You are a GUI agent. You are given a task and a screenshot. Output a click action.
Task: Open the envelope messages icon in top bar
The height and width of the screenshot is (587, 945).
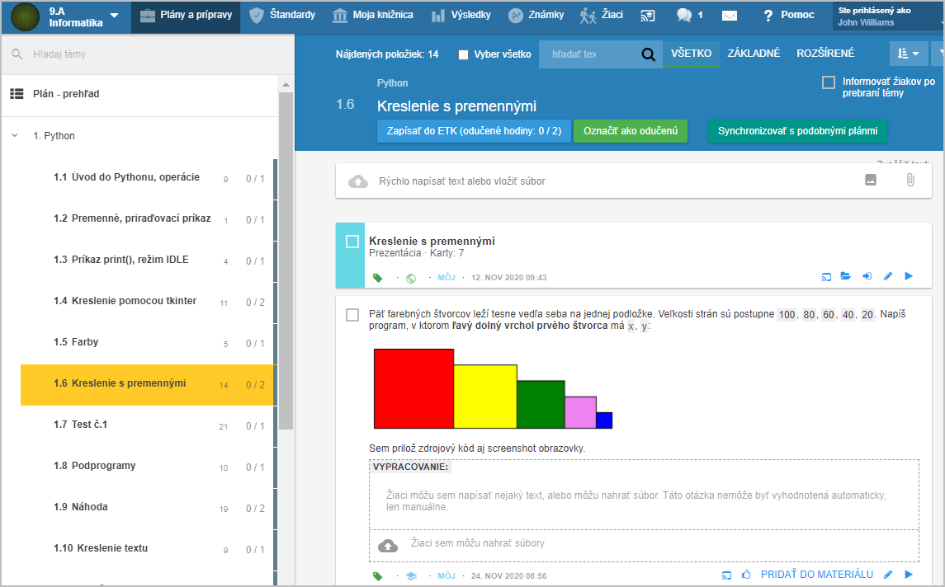pos(729,16)
